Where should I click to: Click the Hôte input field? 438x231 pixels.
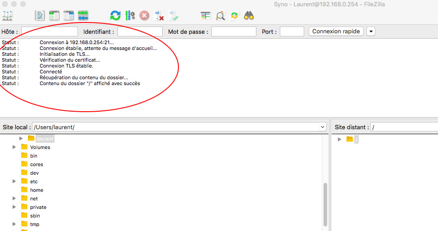click(x=50, y=32)
